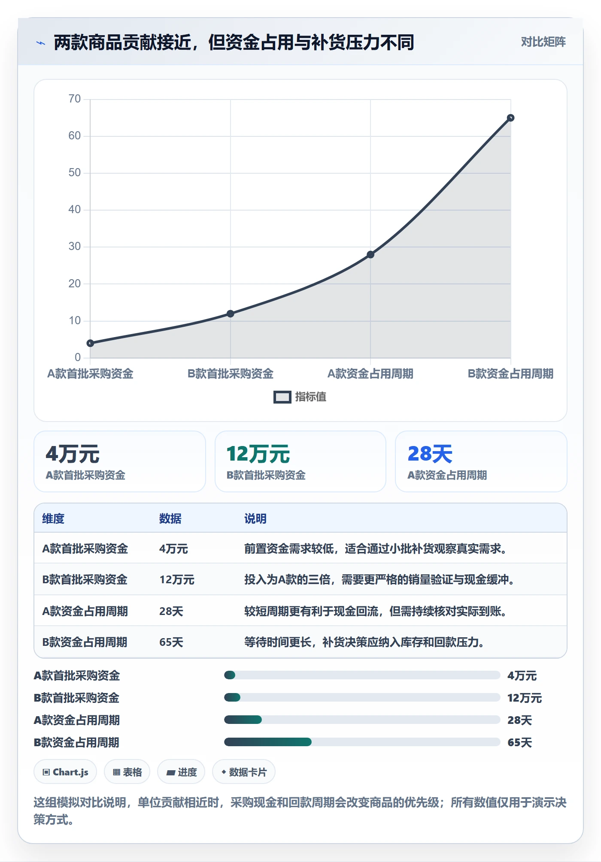
Task: Click the chart point for B款首批采购资金
Action: coord(231,313)
